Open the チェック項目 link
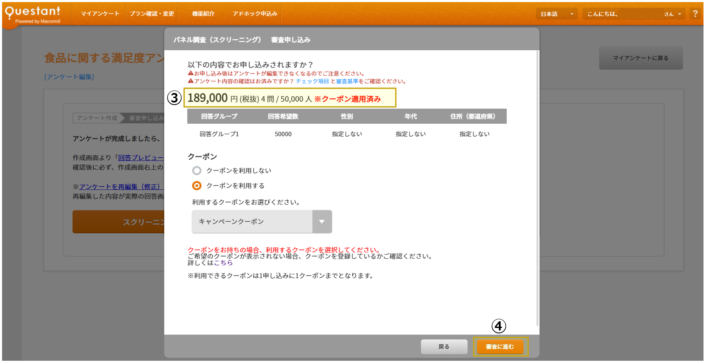706x362 pixels. click(312, 81)
